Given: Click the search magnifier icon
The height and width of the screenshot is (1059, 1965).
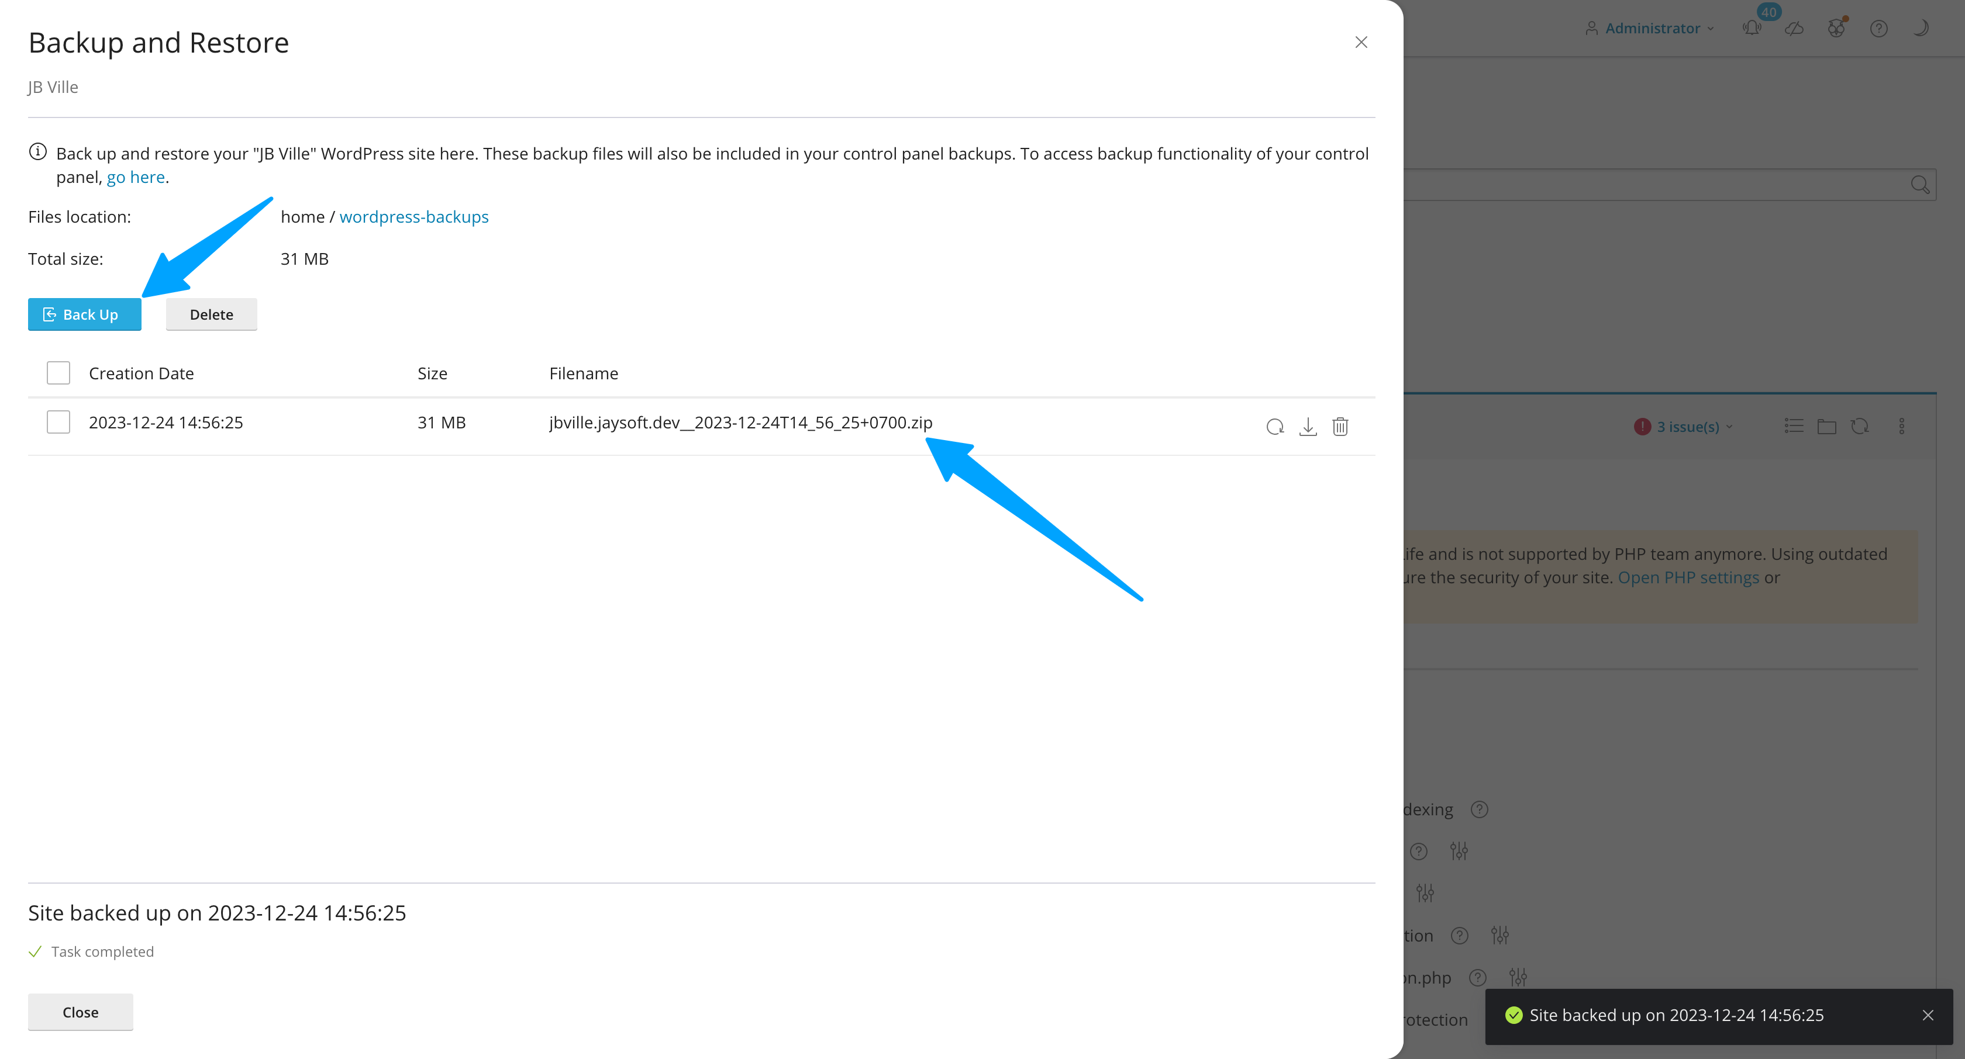Looking at the screenshot, I should click(x=1919, y=185).
